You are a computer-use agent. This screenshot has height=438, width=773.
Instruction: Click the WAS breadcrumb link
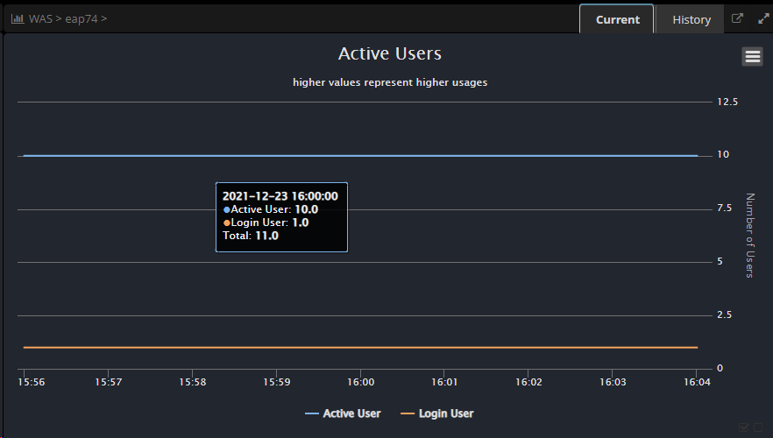(40, 18)
